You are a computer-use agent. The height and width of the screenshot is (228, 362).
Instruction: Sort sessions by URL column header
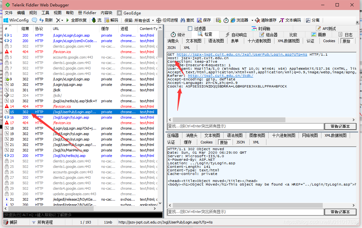click(75, 29)
